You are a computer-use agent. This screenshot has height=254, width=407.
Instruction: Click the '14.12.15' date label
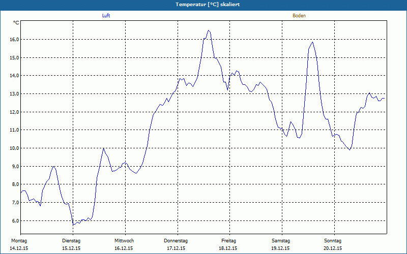coord(19,248)
